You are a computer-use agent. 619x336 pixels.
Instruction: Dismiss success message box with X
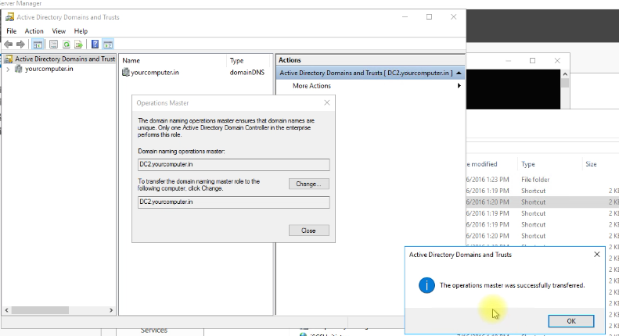[x=597, y=255]
